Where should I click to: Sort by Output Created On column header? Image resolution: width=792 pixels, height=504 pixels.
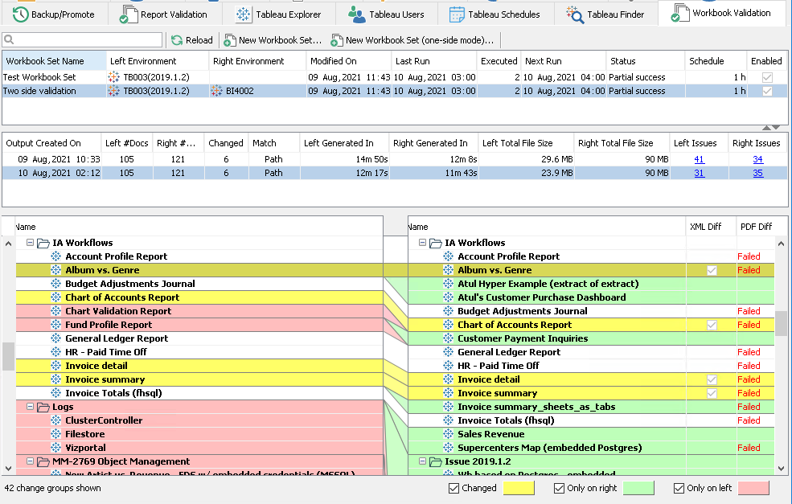(52, 143)
